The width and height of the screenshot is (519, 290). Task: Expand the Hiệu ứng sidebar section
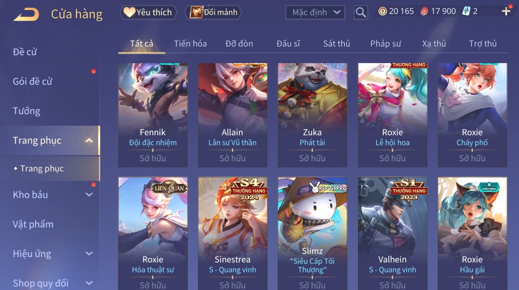point(89,253)
